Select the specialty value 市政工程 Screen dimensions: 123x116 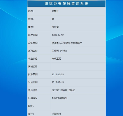click(56, 59)
